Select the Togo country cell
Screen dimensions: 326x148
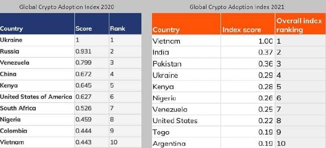coord(186,132)
